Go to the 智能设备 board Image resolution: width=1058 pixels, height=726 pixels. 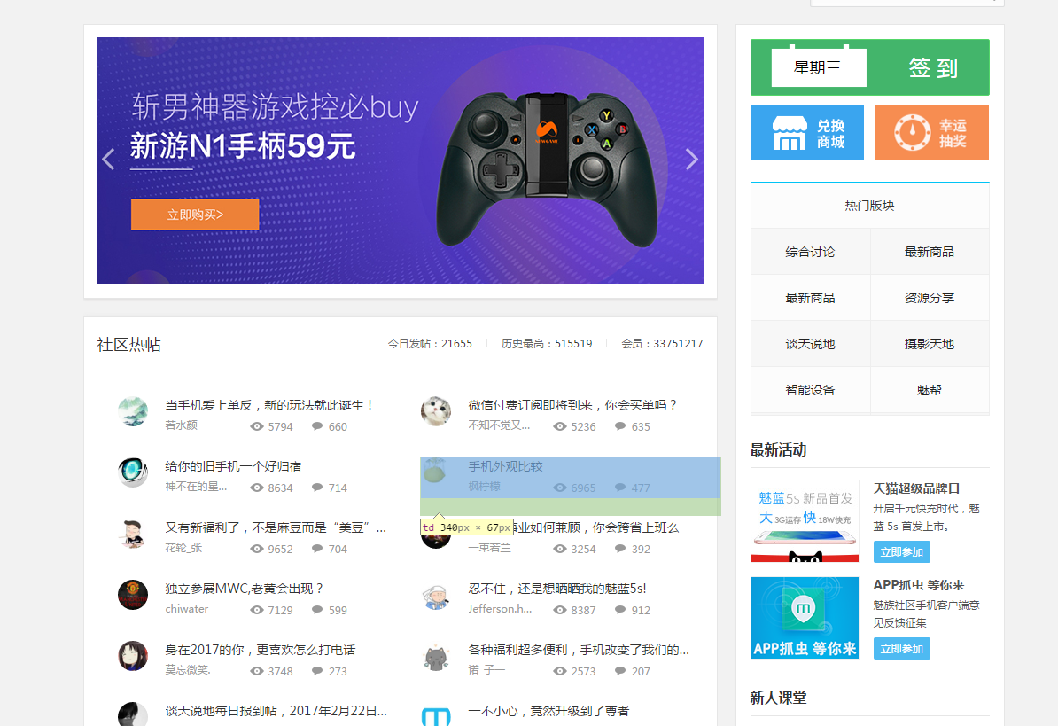coord(810,390)
